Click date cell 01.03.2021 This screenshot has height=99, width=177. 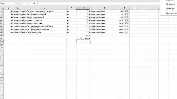click(124, 20)
